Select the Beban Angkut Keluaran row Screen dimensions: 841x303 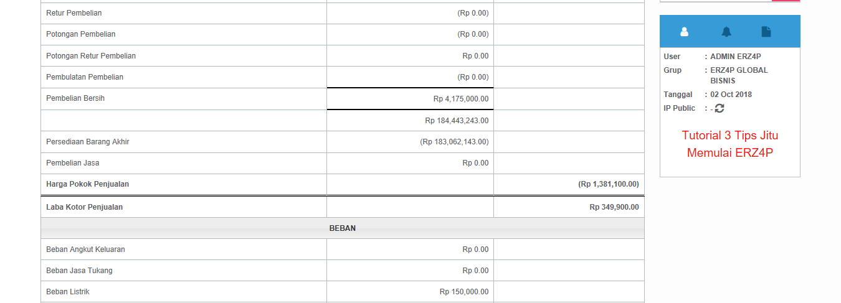[343, 249]
